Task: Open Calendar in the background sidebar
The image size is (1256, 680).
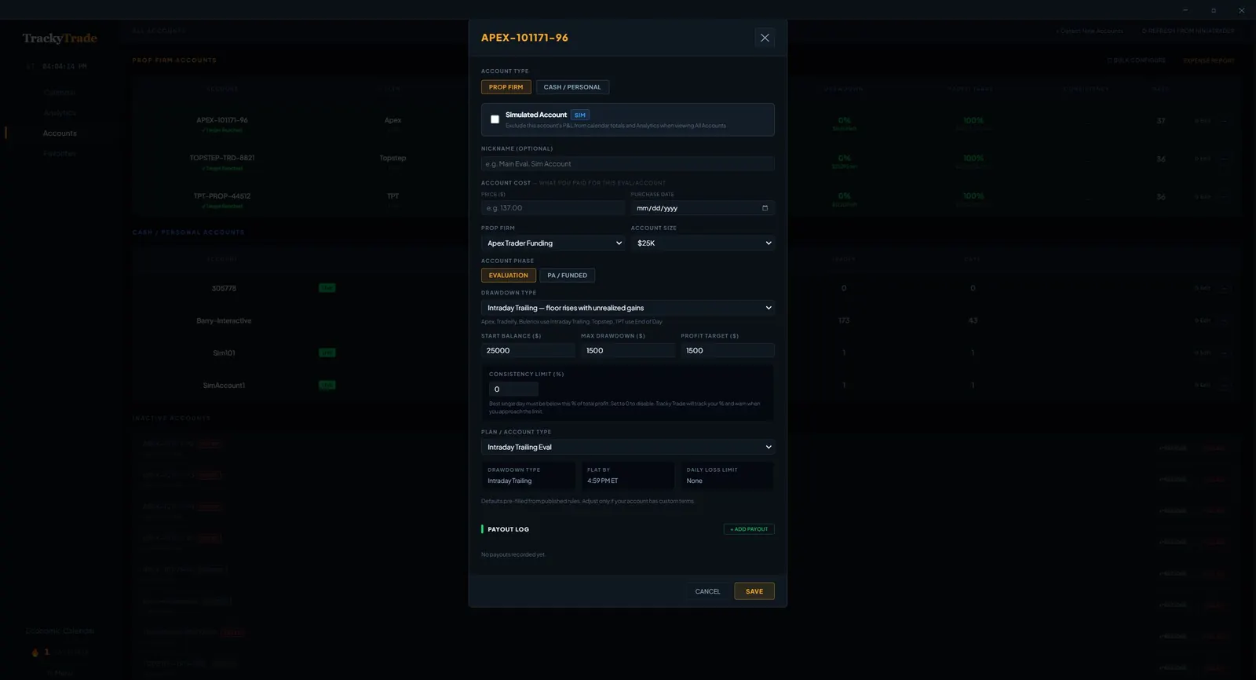Action: [60, 93]
